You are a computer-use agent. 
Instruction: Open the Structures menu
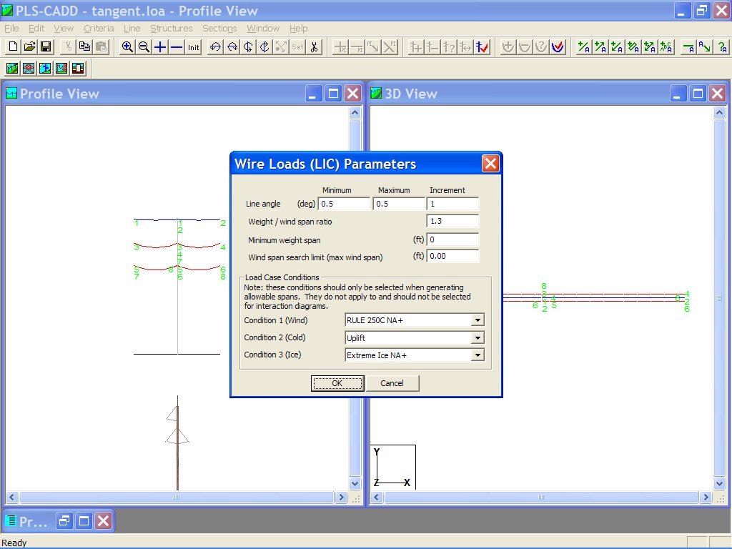click(171, 28)
